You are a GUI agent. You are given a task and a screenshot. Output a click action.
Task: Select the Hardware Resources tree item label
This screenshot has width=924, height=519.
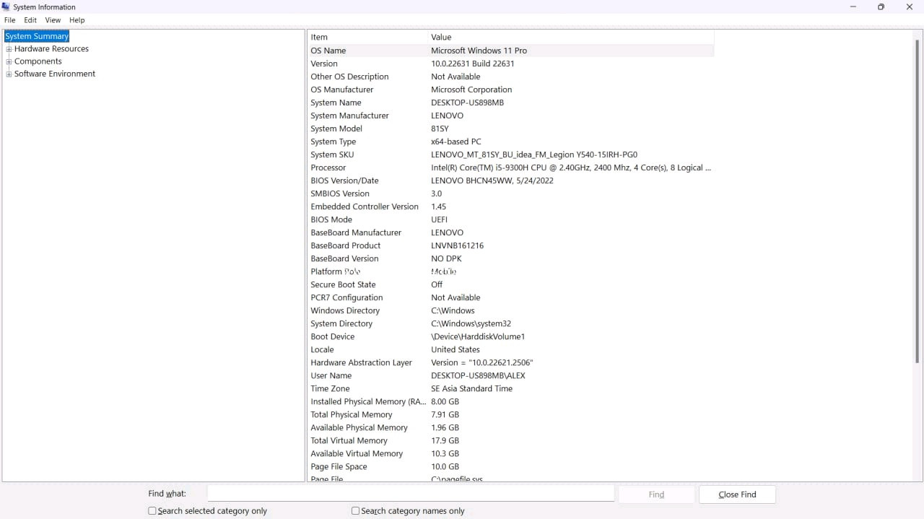click(x=51, y=49)
